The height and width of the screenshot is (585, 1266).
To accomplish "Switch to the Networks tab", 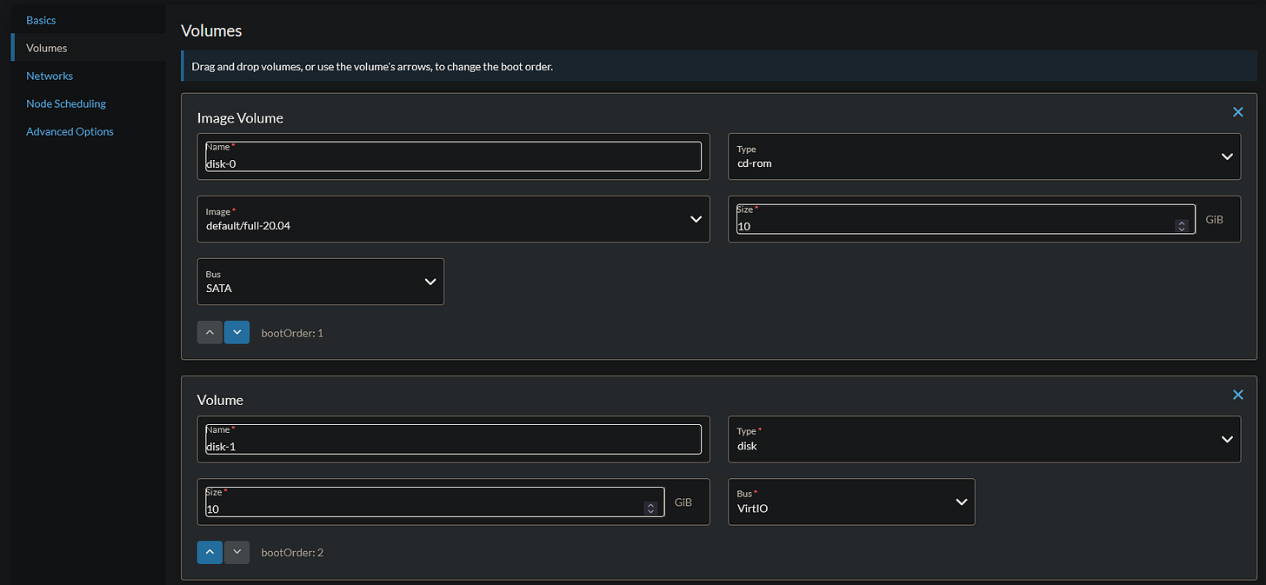I will (50, 76).
